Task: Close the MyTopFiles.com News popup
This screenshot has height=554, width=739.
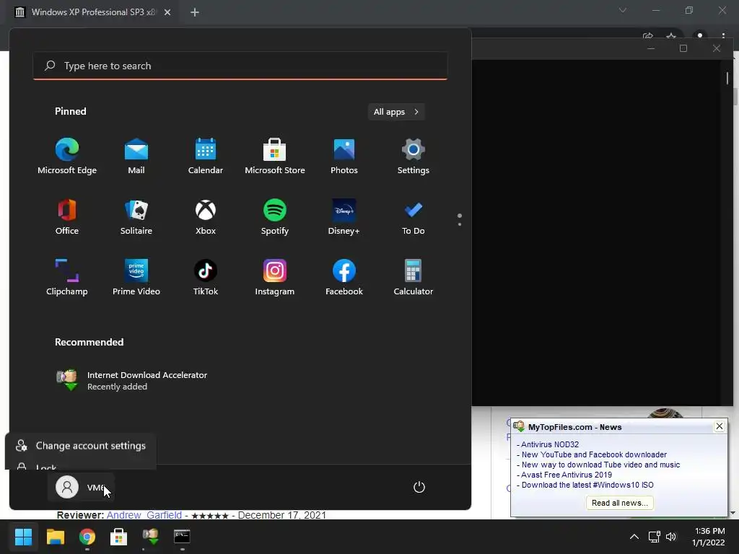Action: [720, 426]
